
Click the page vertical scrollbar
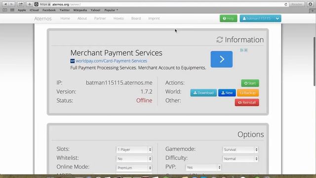(x=315, y=61)
